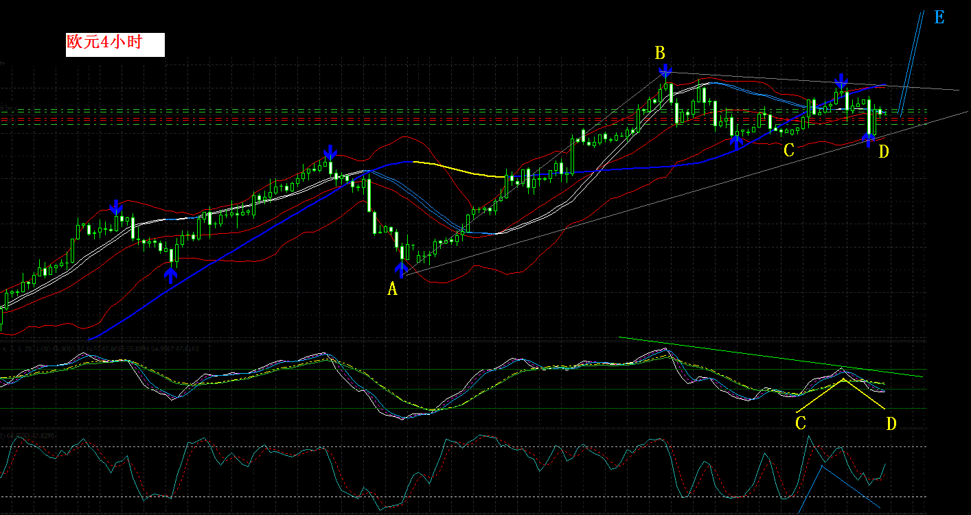Click the blue up arrow at point A
The image size is (971, 515).
pos(402,270)
